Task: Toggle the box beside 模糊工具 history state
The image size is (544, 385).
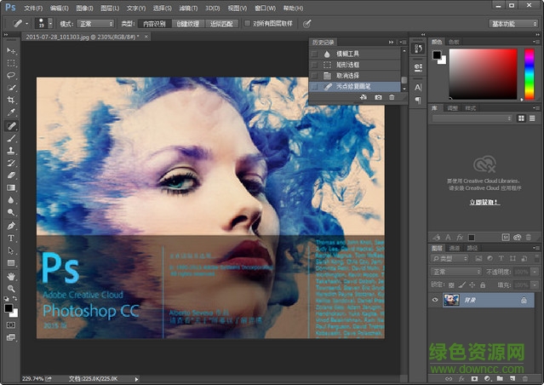Action: [314, 53]
